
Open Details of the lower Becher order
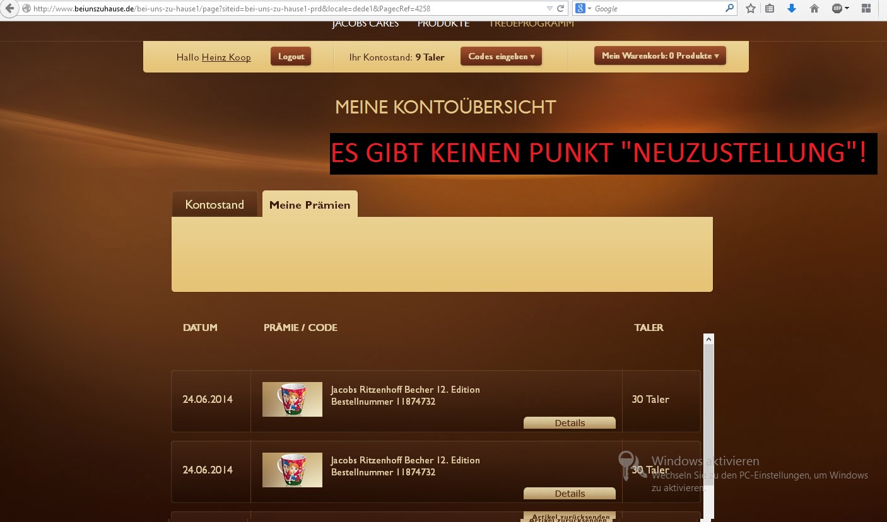tap(570, 494)
